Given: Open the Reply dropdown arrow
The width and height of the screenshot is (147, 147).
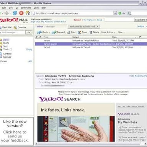Looking at the screenshot, I should pyautogui.click(x=49, y=32).
